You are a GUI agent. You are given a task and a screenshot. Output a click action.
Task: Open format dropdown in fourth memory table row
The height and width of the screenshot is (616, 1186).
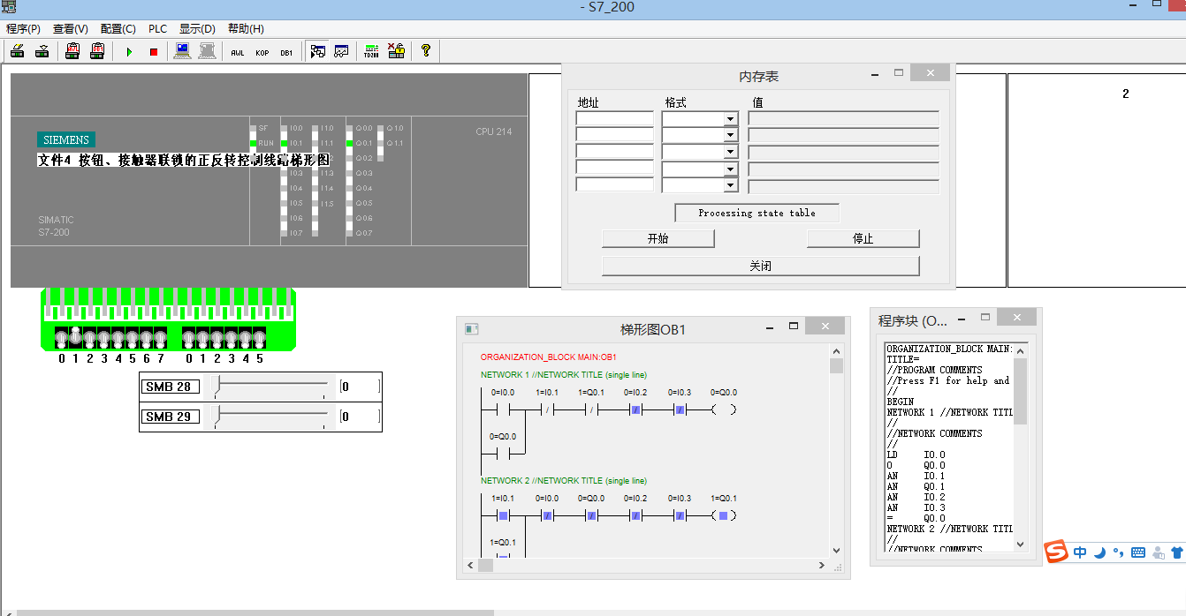730,169
